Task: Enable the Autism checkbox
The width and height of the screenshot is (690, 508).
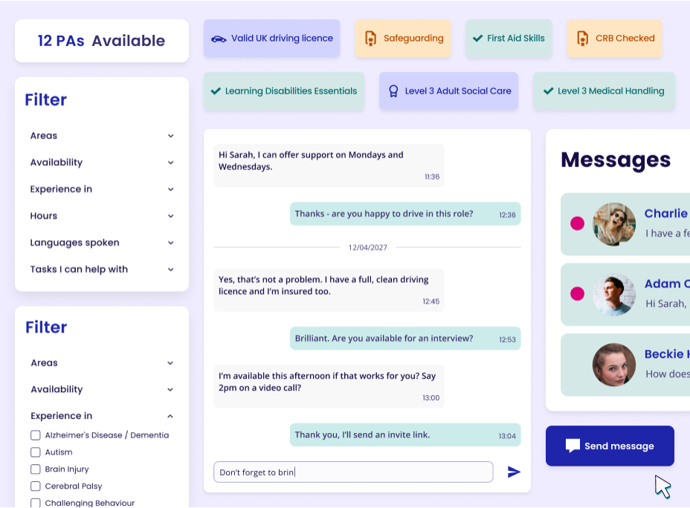Action: (36, 452)
